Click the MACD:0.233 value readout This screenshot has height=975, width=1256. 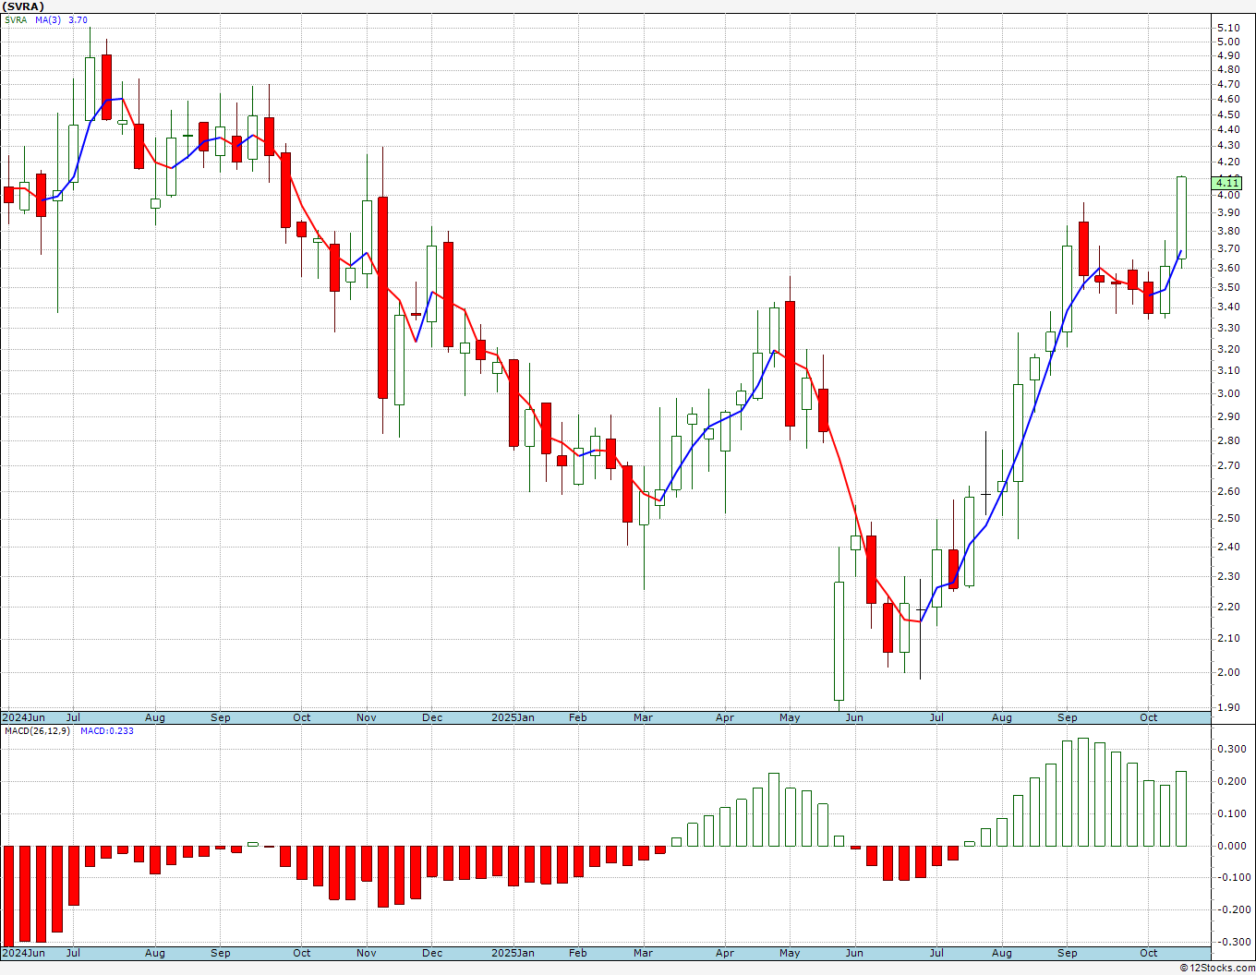106,731
